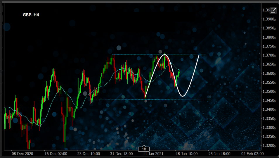279x158 pixels.
Task: Click the pop-out chart icon
Action: pos(273,11)
